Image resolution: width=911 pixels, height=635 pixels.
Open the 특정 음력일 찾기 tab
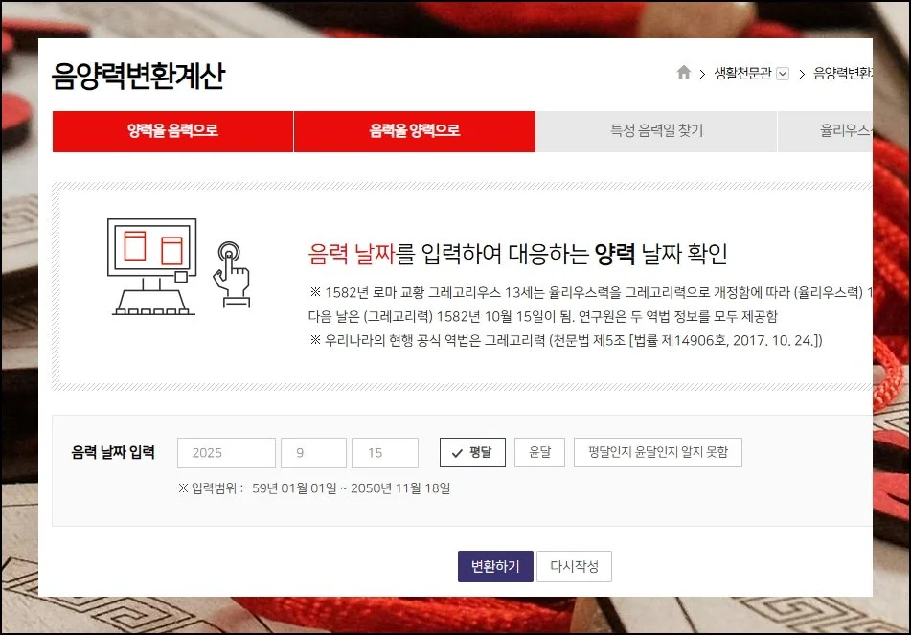pyautogui.click(x=656, y=131)
